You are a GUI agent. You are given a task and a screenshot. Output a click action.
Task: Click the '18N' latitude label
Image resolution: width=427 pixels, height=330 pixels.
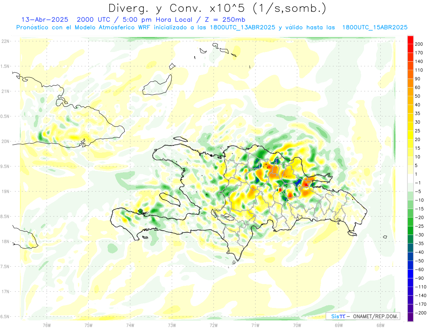[x=5, y=242]
